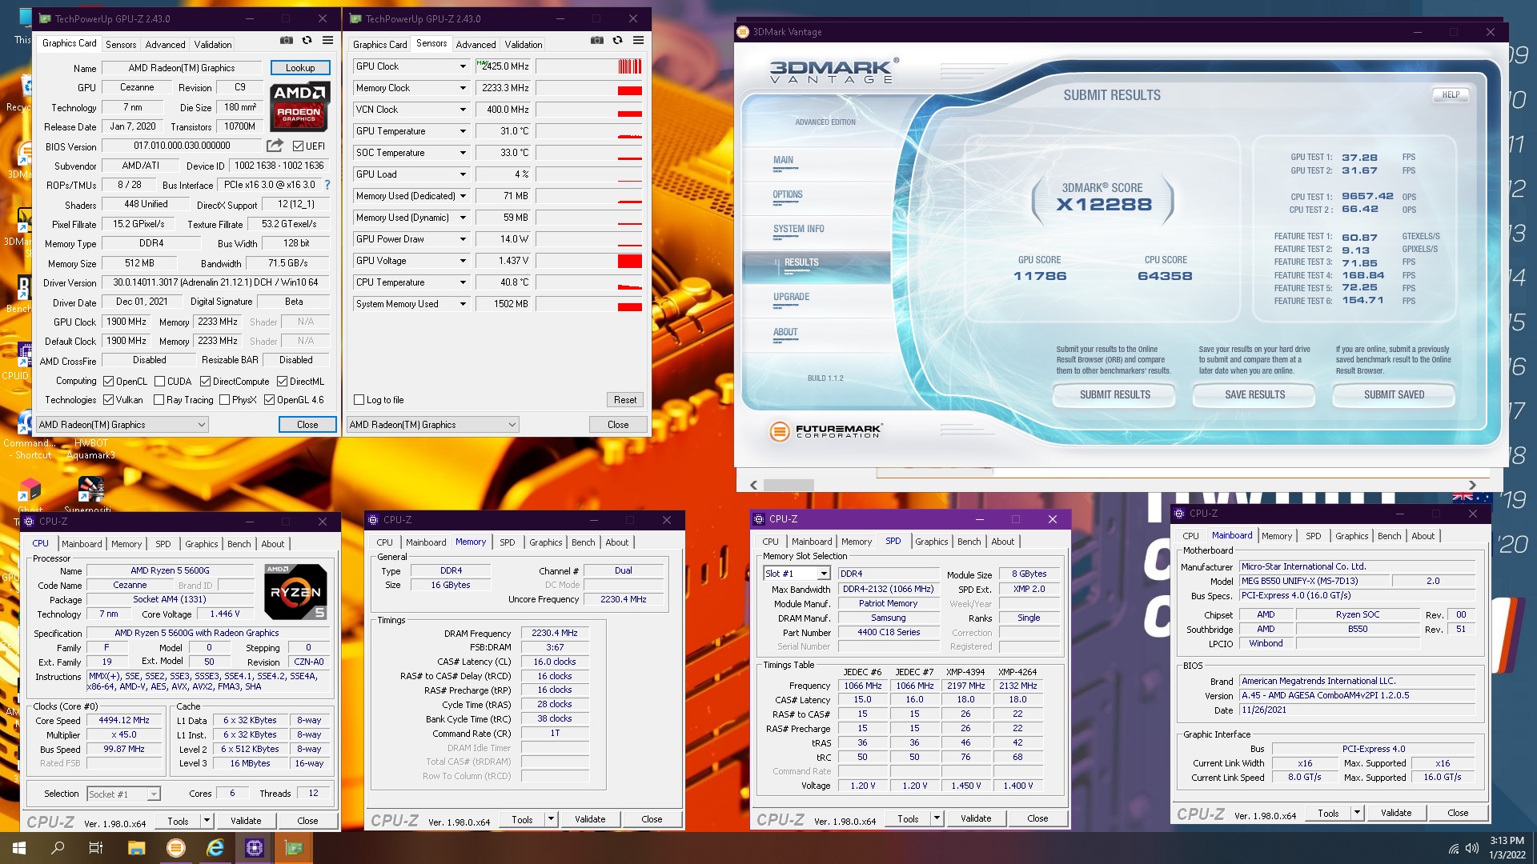The width and height of the screenshot is (1537, 864).
Task: Open Bench tab in CPU-Z Memory window
Action: (583, 542)
